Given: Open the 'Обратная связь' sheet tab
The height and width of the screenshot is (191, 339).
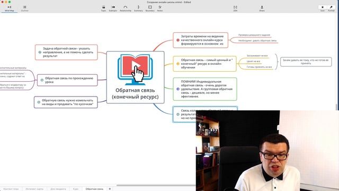Looking at the screenshot, I should coord(94,189).
